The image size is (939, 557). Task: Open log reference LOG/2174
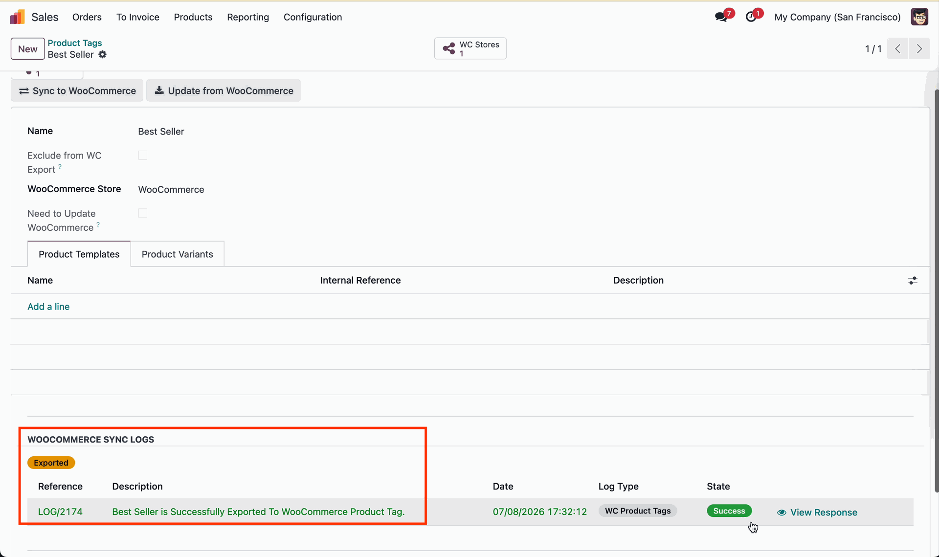coord(60,512)
